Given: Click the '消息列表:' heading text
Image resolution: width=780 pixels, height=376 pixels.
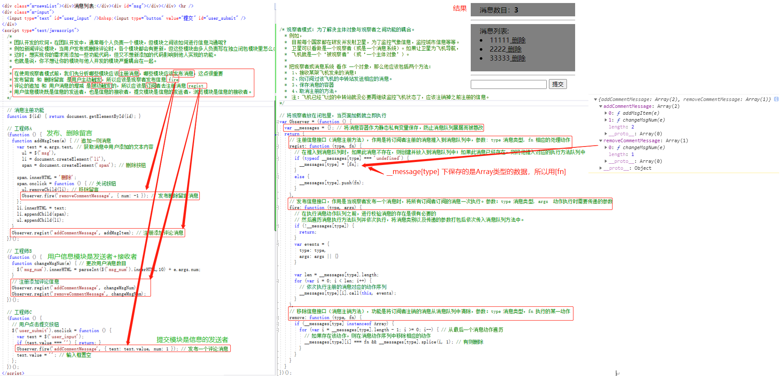Looking at the screenshot, I should tap(494, 31).
